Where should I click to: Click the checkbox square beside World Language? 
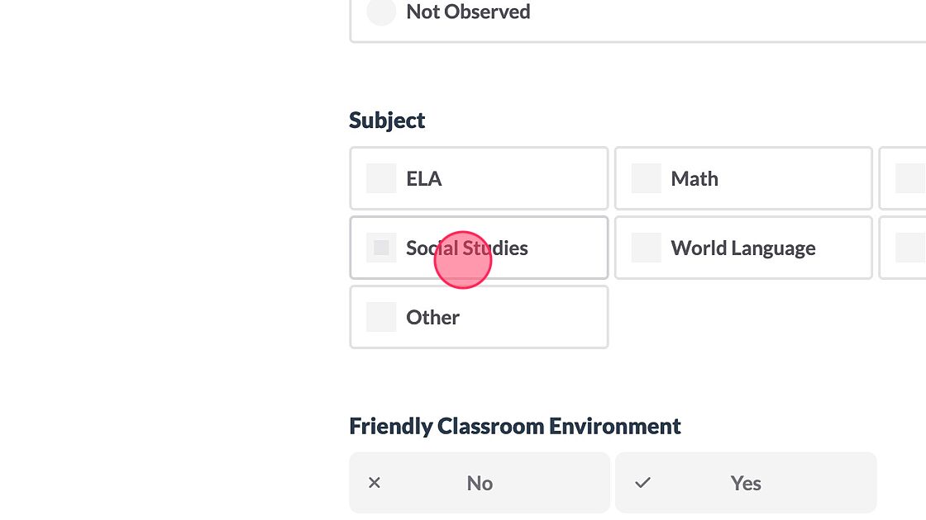646,248
